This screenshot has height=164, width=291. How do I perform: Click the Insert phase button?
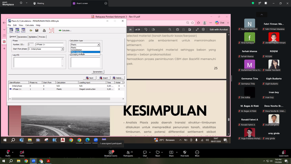click(x=104, y=78)
